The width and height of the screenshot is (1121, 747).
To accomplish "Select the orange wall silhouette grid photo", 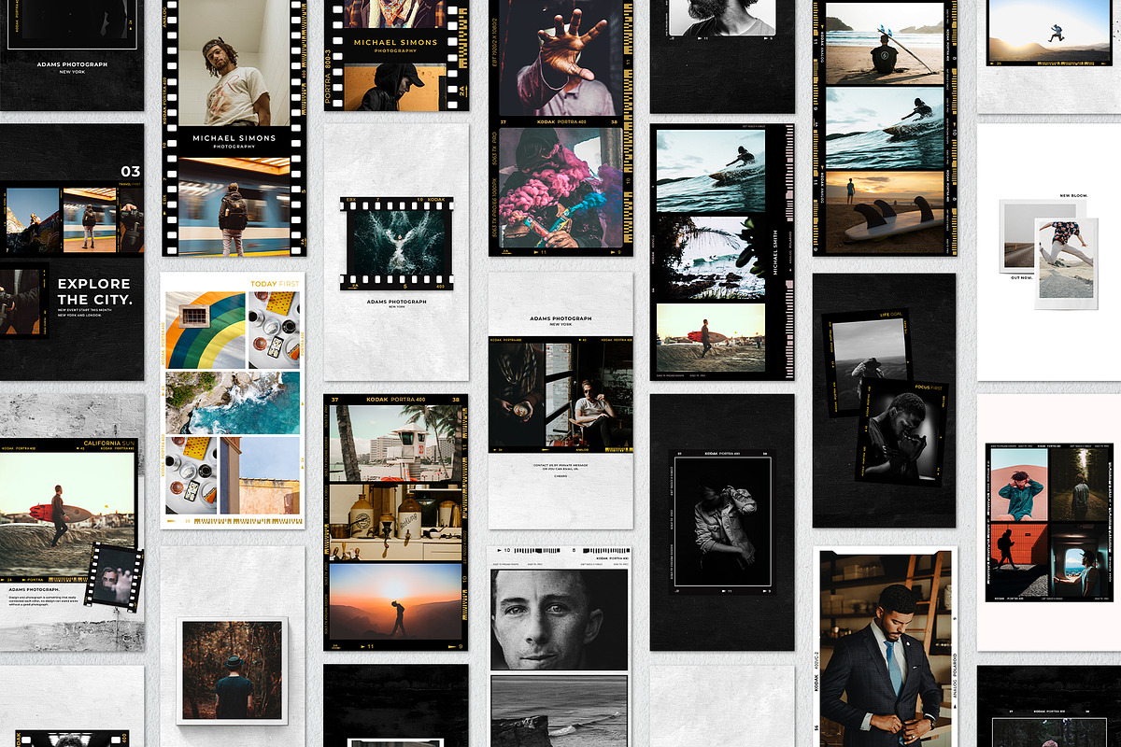I will 1018,560.
